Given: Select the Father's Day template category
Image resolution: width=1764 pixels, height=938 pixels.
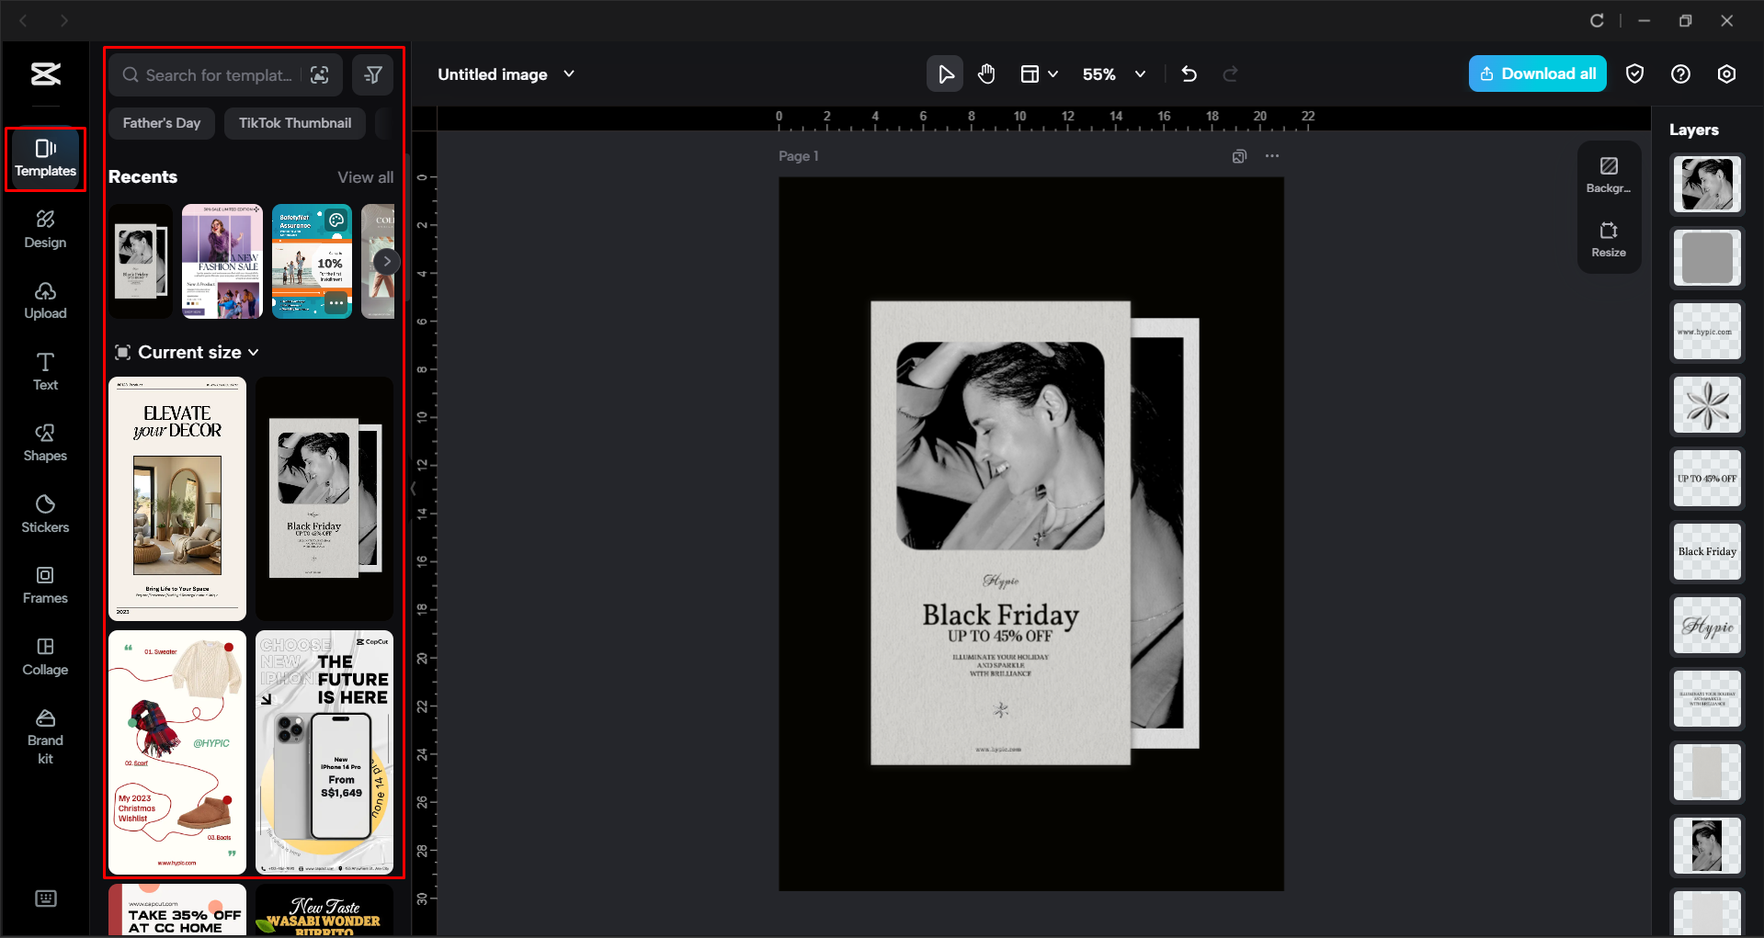Looking at the screenshot, I should click(x=161, y=122).
